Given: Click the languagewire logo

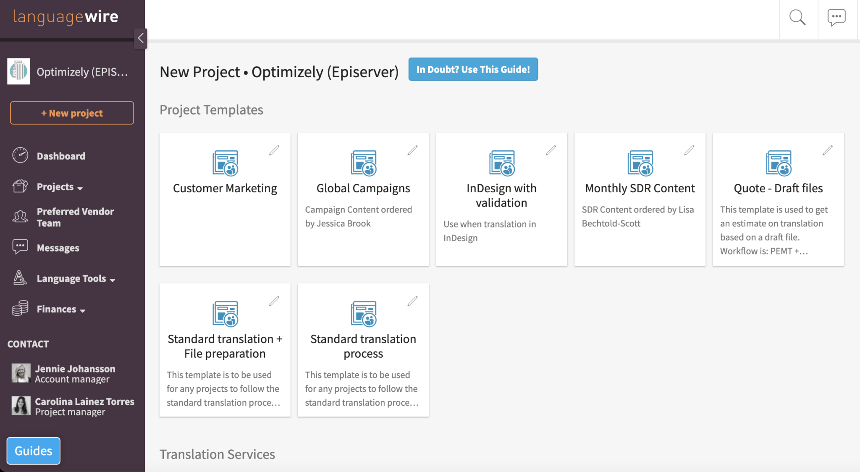Looking at the screenshot, I should click(x=66, y=17).
